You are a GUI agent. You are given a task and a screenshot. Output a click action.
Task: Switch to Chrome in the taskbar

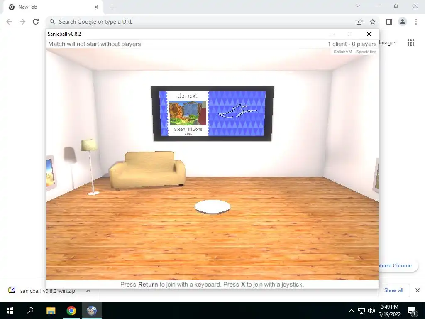[71, 311]
